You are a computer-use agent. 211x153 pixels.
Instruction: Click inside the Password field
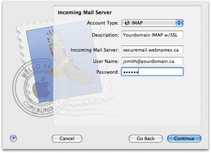coord(152,72)
